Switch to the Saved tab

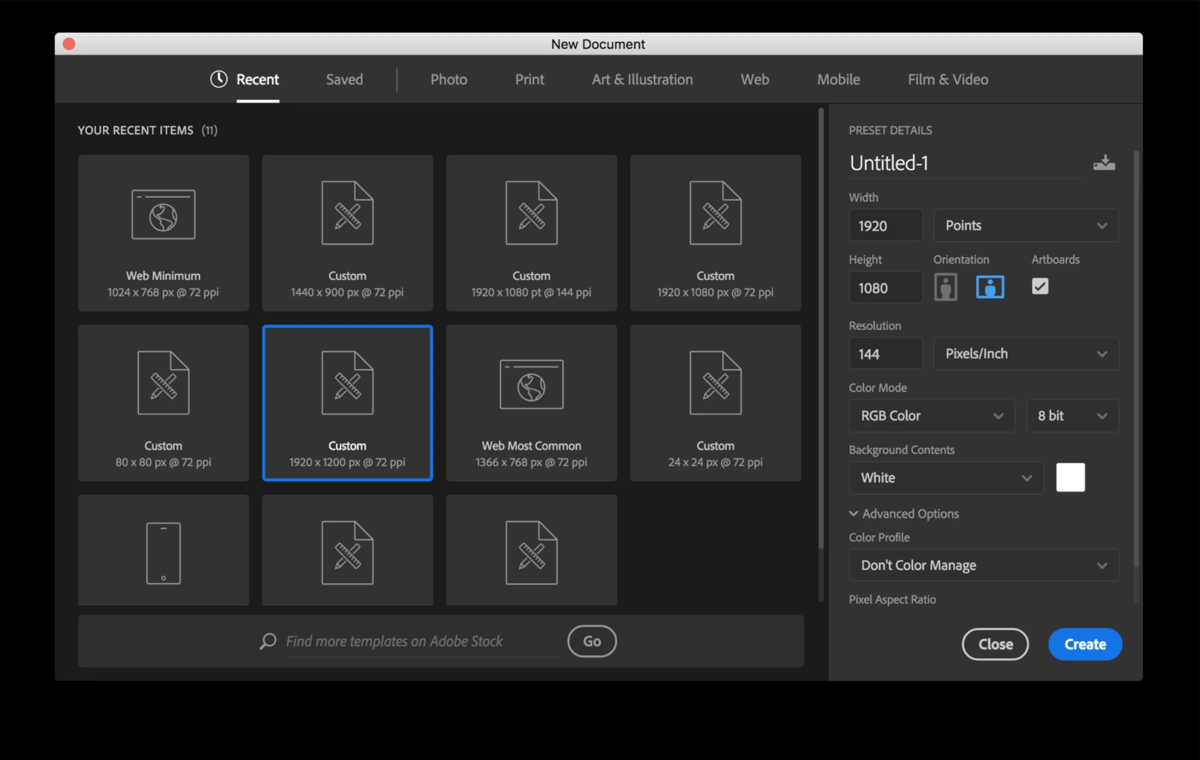345,79
